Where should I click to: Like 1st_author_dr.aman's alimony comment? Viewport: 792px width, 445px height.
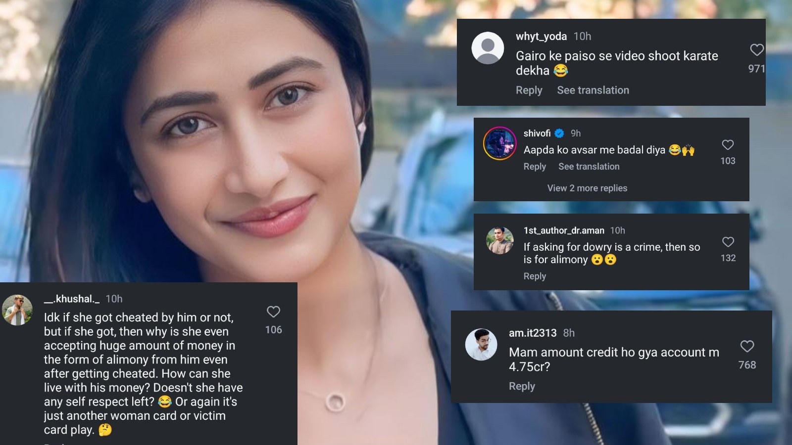tap(728, 242)
